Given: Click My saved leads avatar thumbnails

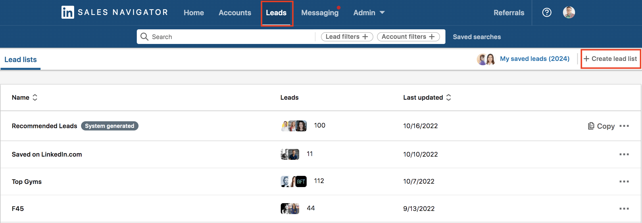Looking at the screenshot, I should click(486, 59).
